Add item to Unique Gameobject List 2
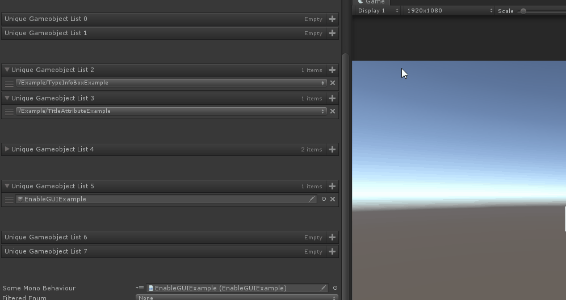This screenshot has height=300, width=566. point(332,70)
